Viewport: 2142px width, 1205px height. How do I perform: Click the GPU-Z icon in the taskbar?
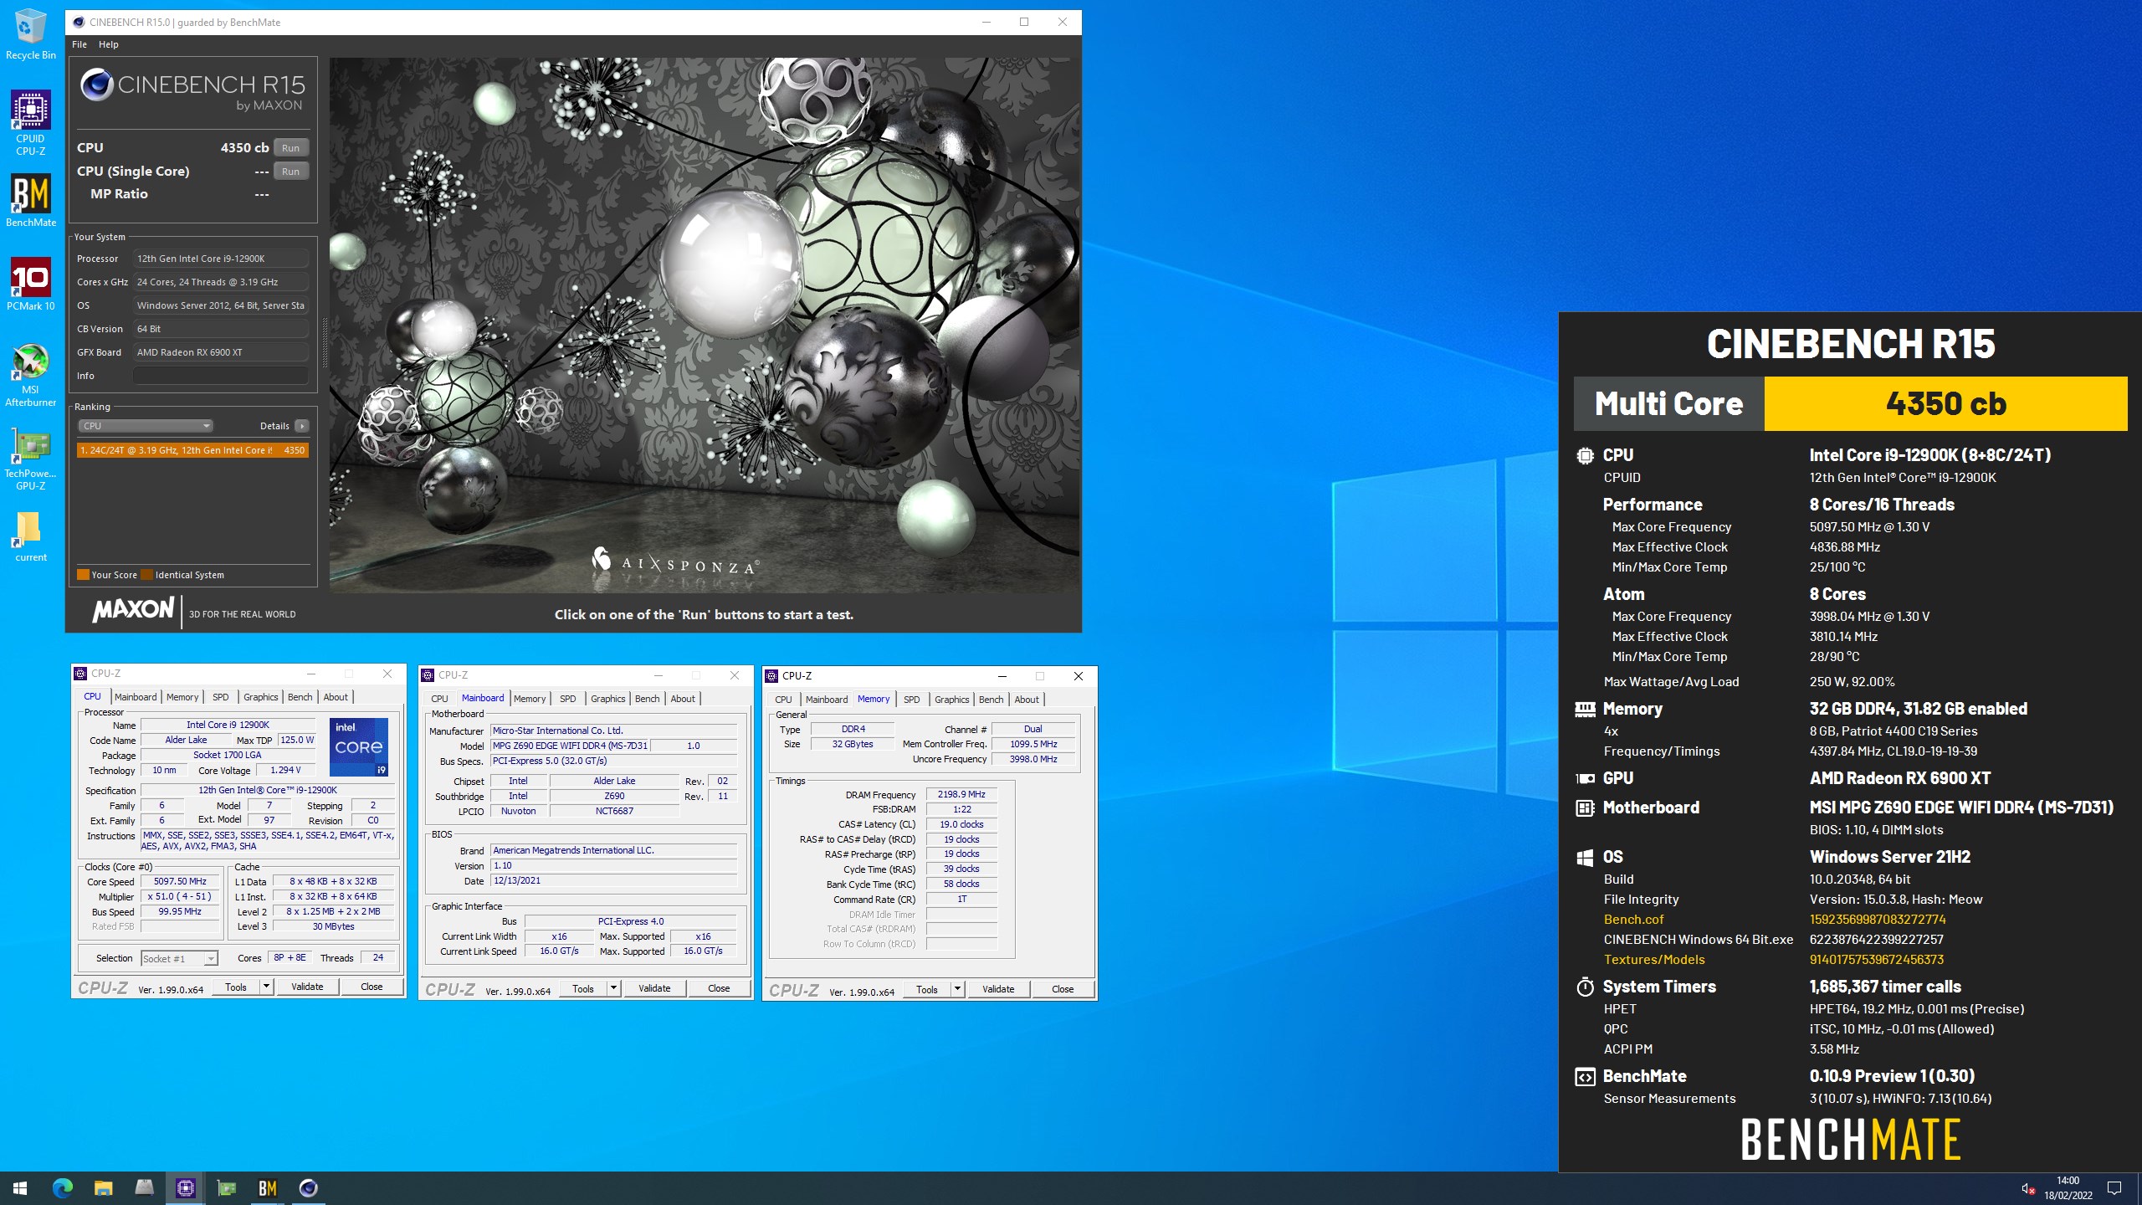click(x=226, y=1187)
